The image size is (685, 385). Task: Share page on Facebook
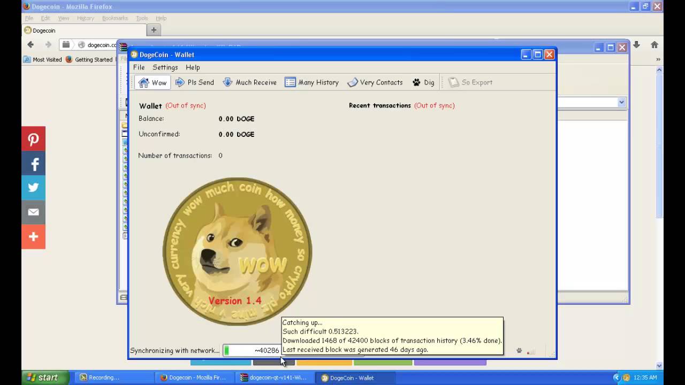[33, 164]
